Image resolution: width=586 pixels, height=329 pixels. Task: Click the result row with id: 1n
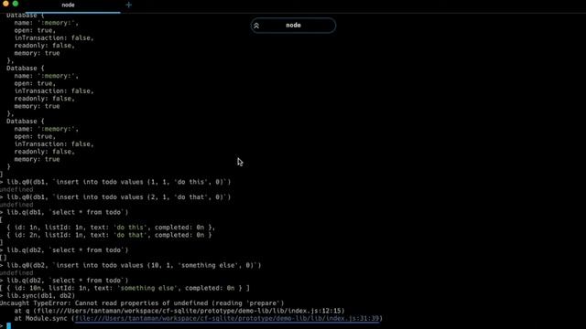point(111,228)
